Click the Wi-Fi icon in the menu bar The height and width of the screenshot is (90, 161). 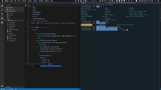pyautogui.click(x=129, y=1)
